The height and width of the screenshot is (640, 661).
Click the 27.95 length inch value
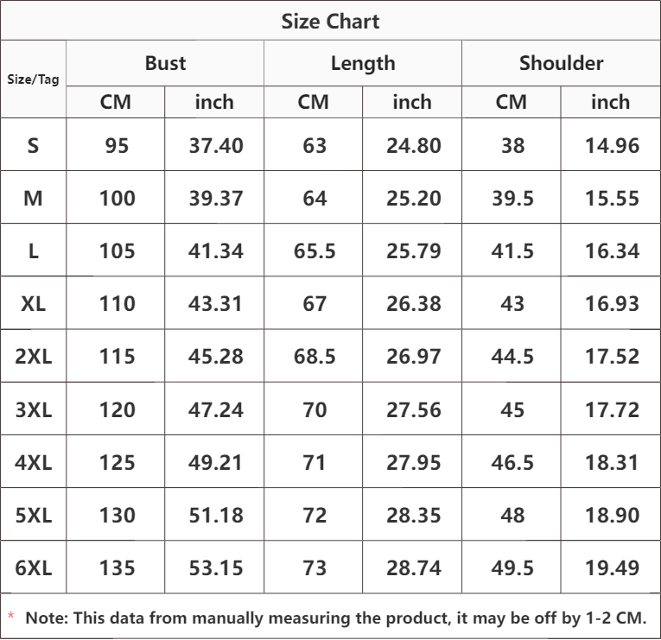[414, 462]
